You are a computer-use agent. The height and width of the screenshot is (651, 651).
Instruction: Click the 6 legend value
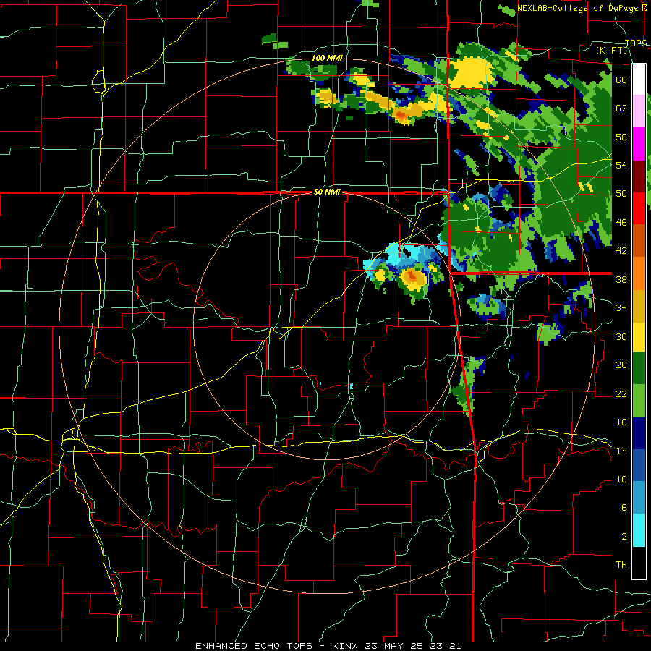click(x=624, y=507)
